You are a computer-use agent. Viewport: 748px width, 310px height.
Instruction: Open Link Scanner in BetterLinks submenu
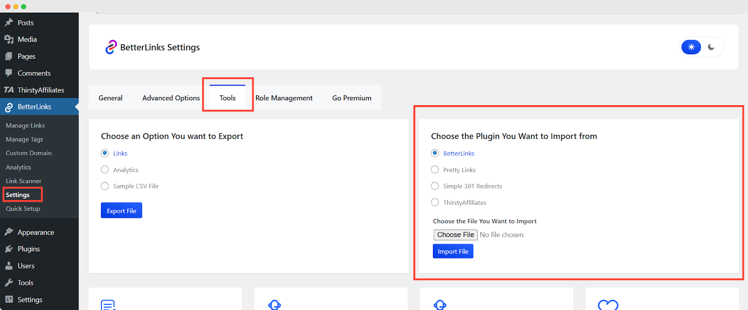23,181
